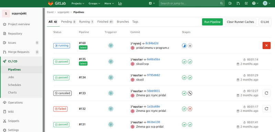This screenshot has width=275, height=132.
Task: Open the user avatar menu
Action: click(267, 3)
